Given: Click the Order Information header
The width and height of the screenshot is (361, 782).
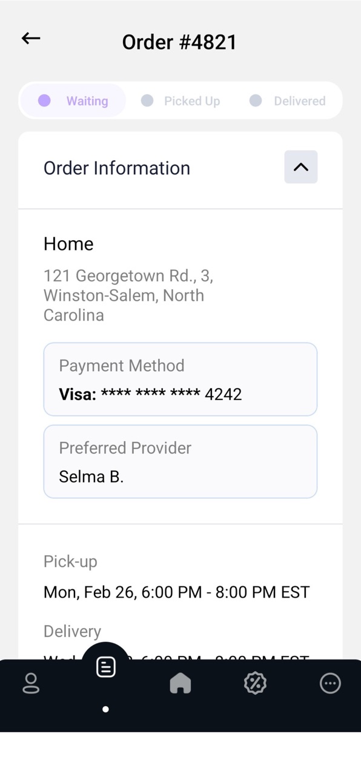Looking at the screenshot, I should [x=117, y=168].
